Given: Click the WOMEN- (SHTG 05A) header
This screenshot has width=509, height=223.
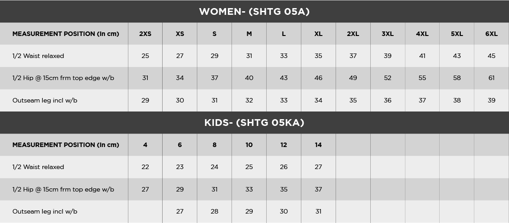Looking at the screenshot, I should [254, 11].
